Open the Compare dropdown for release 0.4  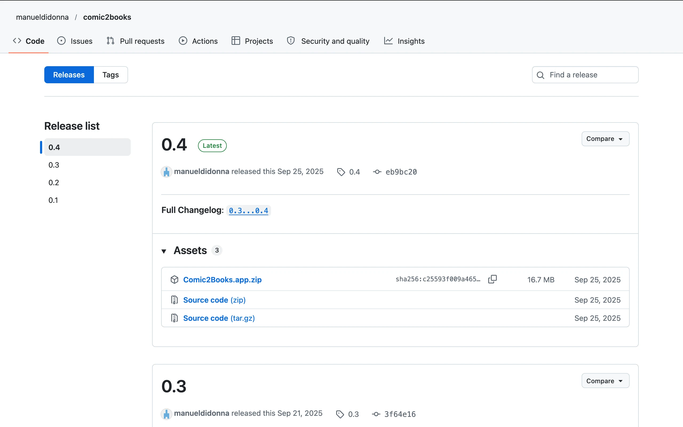click(x=605, y=139)
